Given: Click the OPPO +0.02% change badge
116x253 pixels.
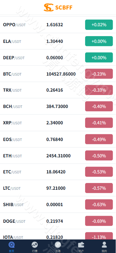Looking at the screenshot, I should [x=99, y=25].
